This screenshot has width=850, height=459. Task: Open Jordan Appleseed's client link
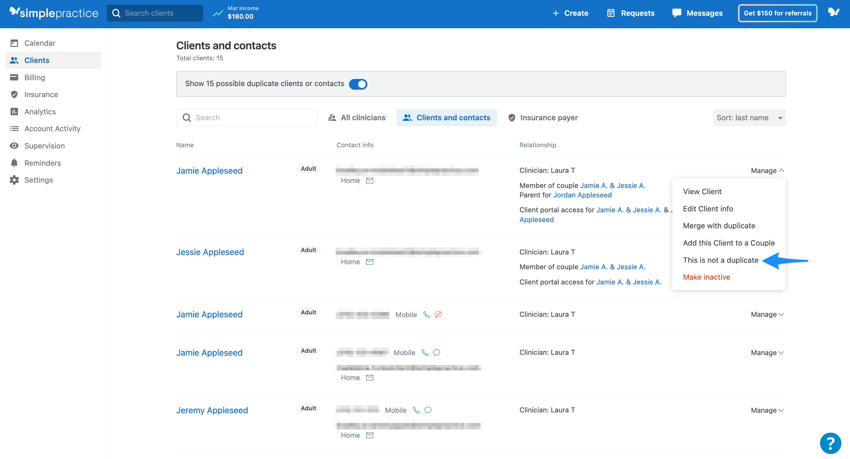(582, 195)
